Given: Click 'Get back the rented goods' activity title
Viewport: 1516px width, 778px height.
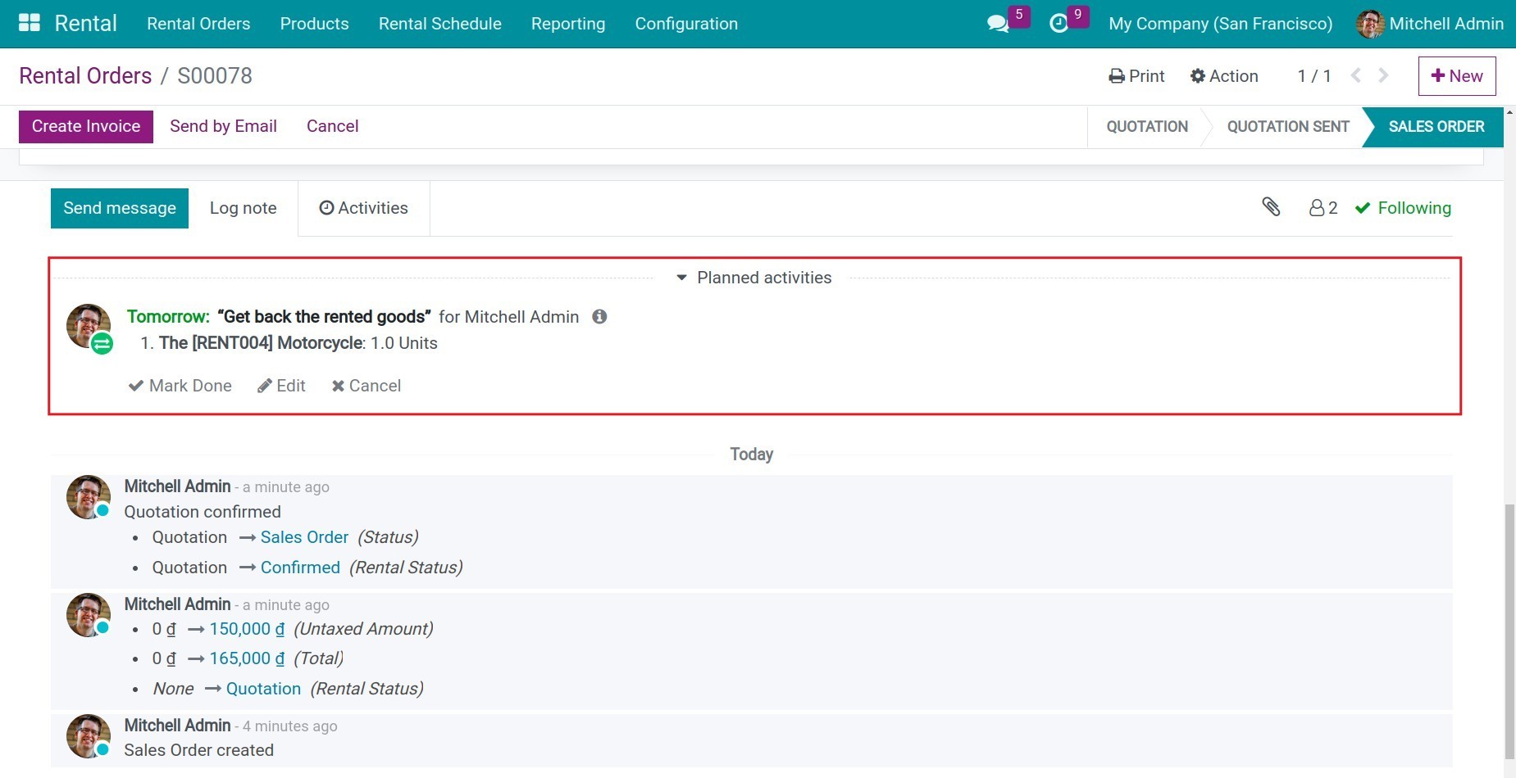Looking at the screenshot, I should [324, 317].
